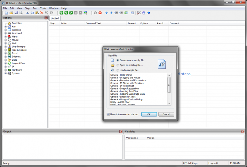Open the File menu
The width and height of the screenshot is (247, 167).
pos(5,8)
